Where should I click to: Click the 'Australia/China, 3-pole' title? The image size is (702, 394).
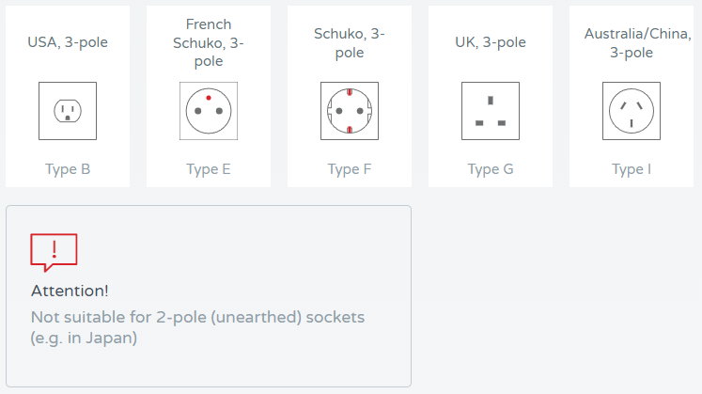coord(632,42)
